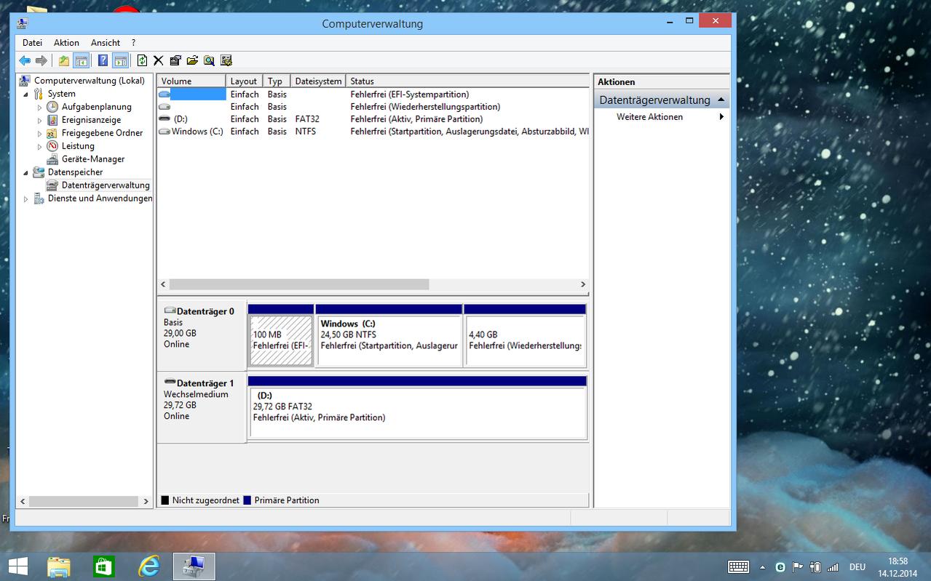Click the tree pane horizontal scrollbar
Screen dimensions: 931x581
pyautogui.click(x=83, y=501)
